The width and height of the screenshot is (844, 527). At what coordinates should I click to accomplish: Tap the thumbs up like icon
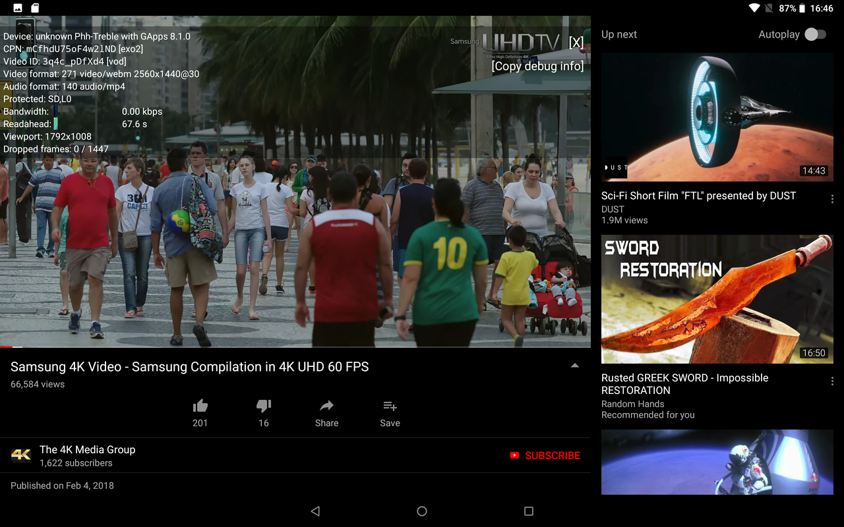click(x=200, y=406)
